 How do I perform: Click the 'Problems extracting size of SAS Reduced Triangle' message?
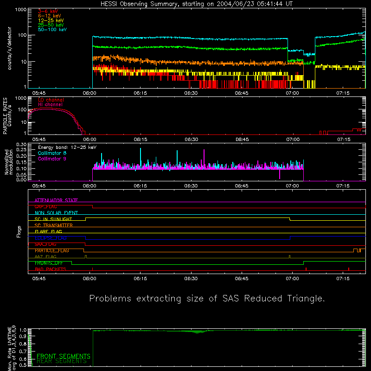(207, 299)
